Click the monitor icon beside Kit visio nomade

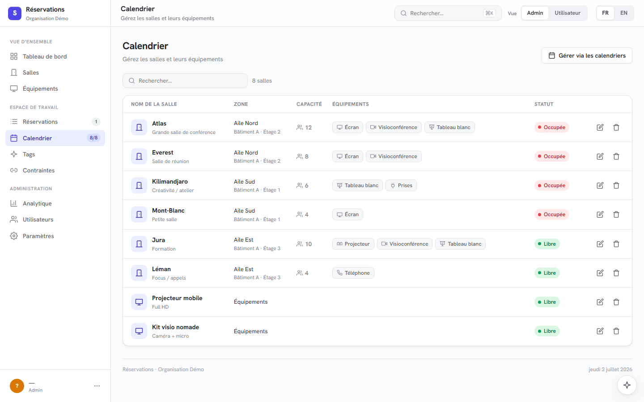(x=139, y=331)
